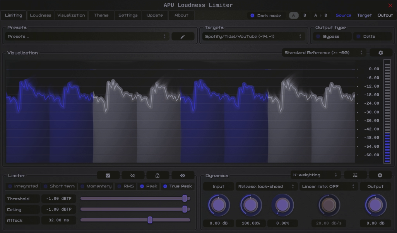
Task: Toggle the limiter unlink chain icon
Action: tap(133, 176)
